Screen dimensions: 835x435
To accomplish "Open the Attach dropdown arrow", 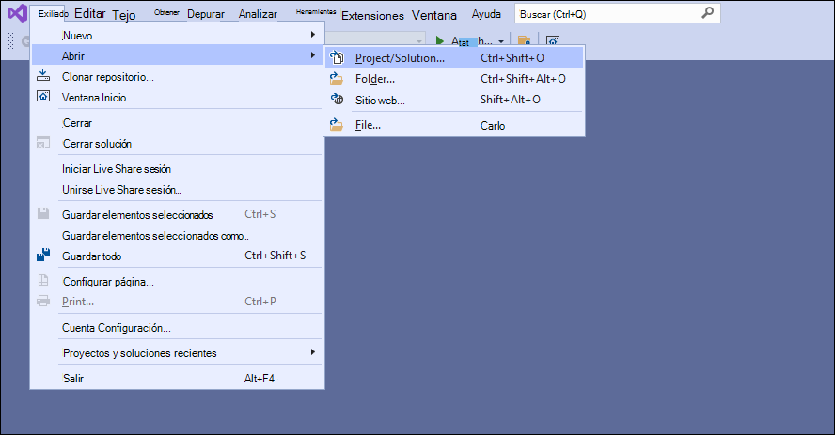I will 501,41.
